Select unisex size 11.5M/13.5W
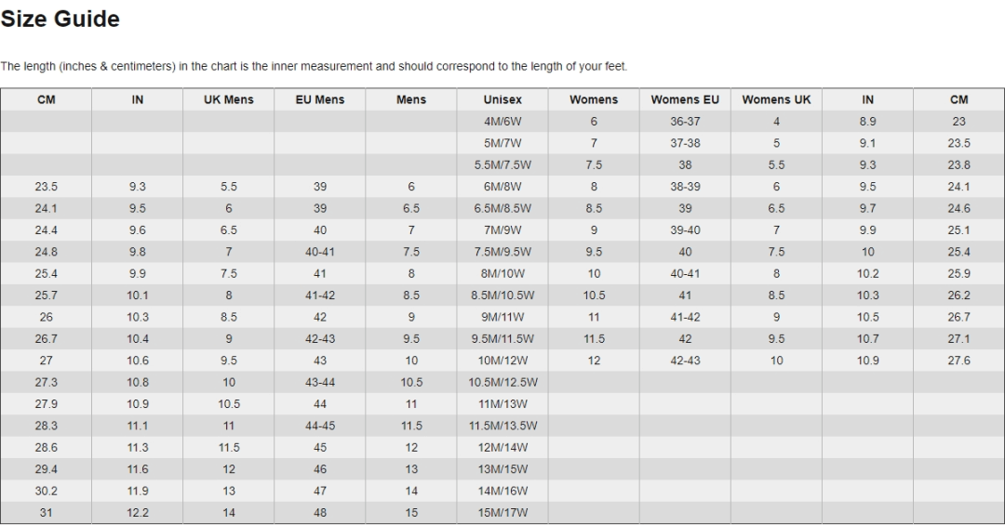Viewport: 1005px width, 525px height. click(x=502, y=427)
